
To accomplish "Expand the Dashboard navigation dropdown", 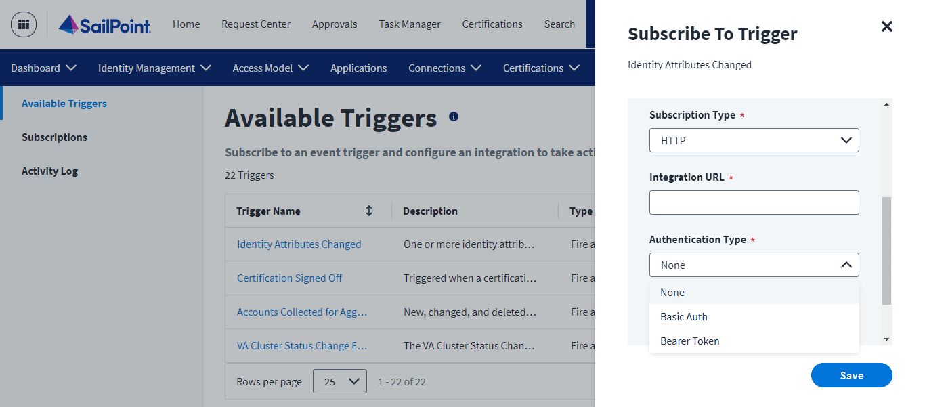I will pos(43,68).
